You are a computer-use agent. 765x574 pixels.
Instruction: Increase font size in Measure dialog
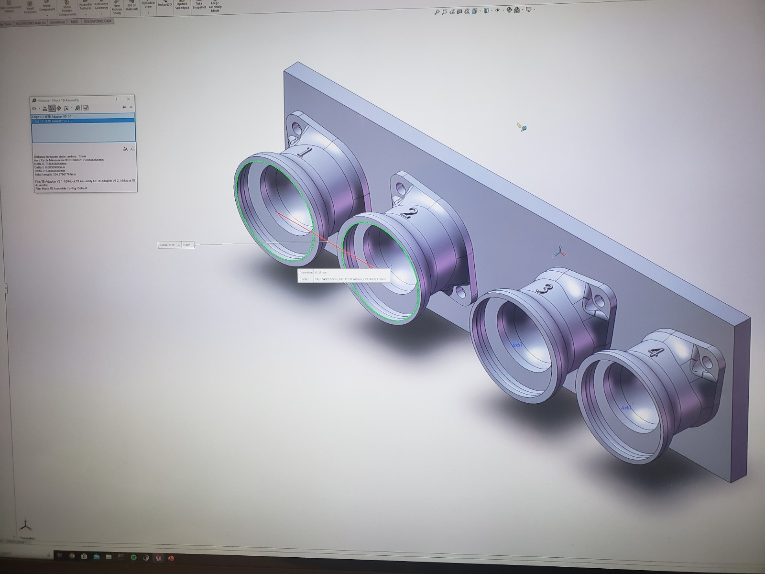[x=125, y=149]
